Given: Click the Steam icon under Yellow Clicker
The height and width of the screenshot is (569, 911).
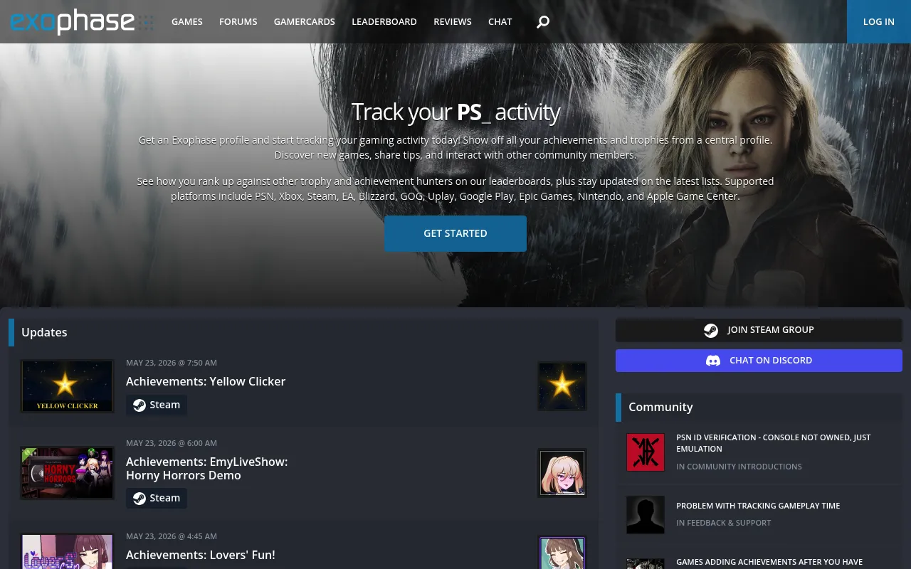Looking at the screenshot, I should tap(139, 405).
